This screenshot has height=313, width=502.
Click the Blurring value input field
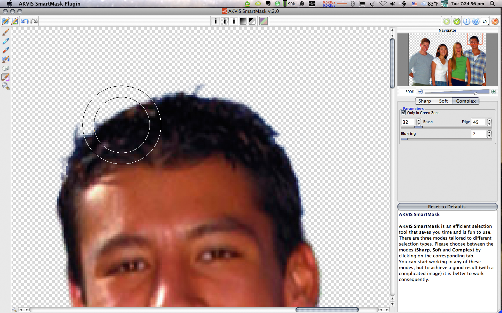point(479,134)
